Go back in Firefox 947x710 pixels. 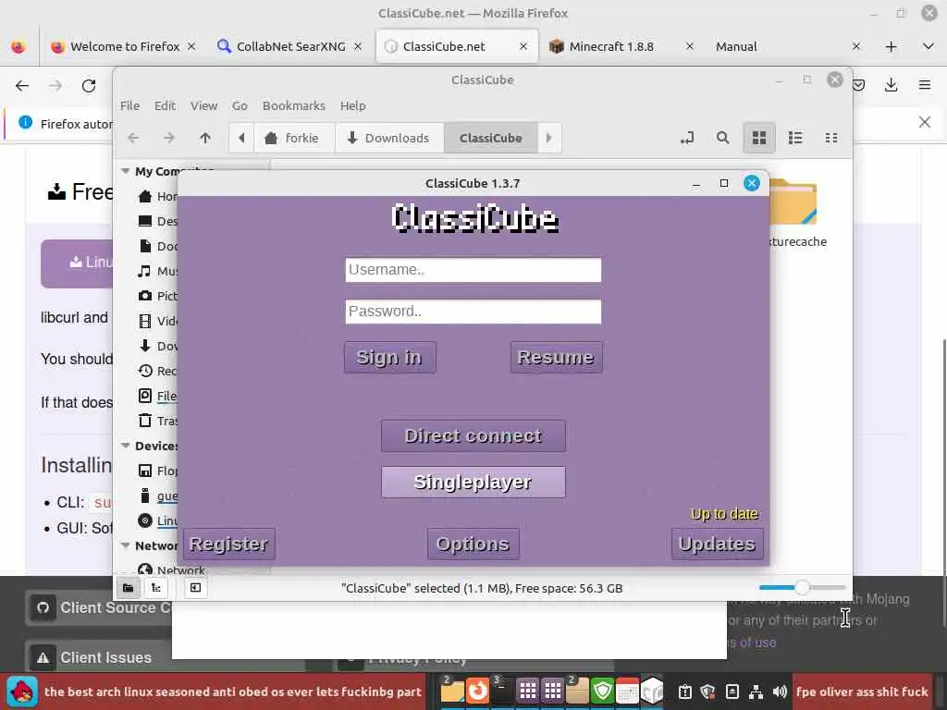[x=22, y=86]
